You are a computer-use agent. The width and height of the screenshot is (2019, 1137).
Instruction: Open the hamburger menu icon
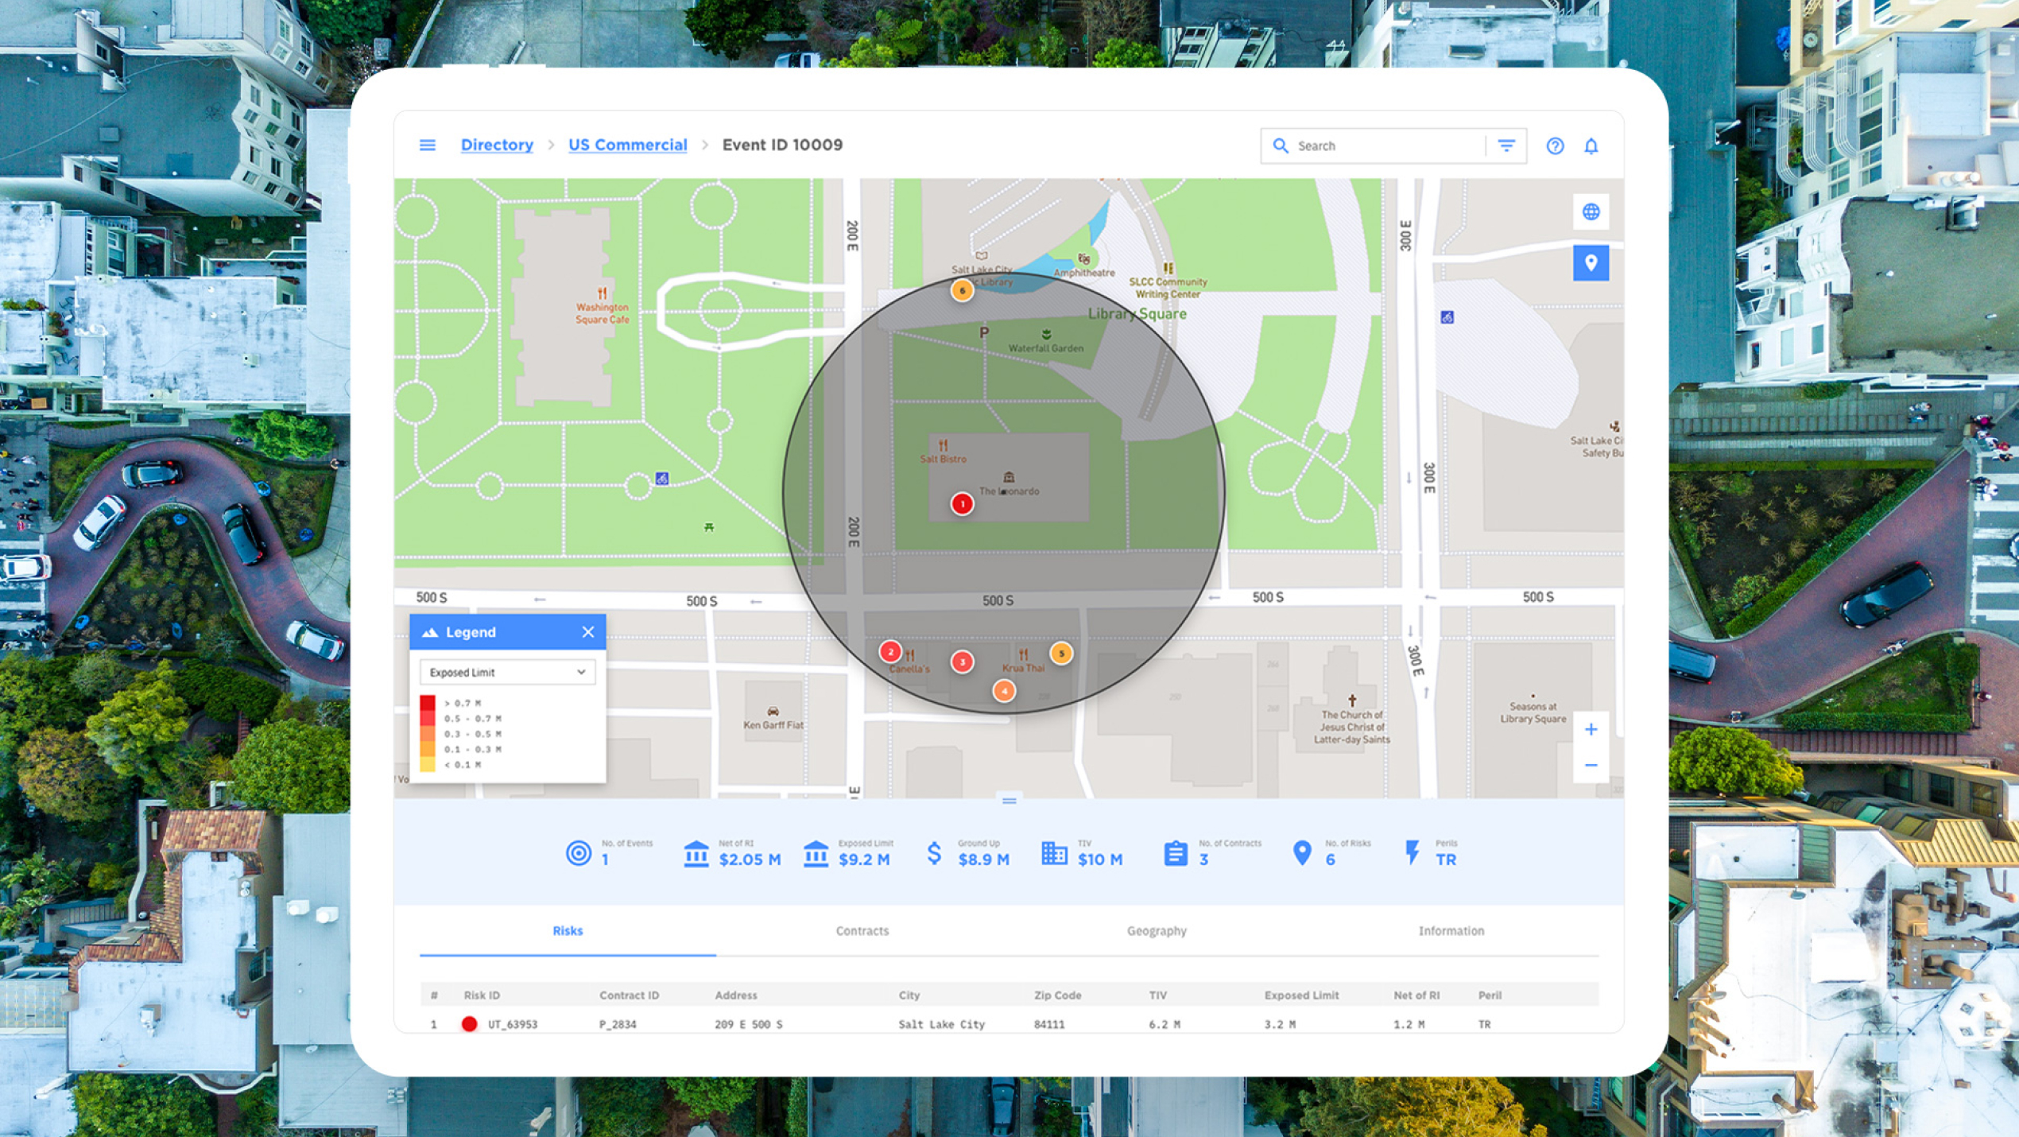pyautogui.click(x=427, y=145)
